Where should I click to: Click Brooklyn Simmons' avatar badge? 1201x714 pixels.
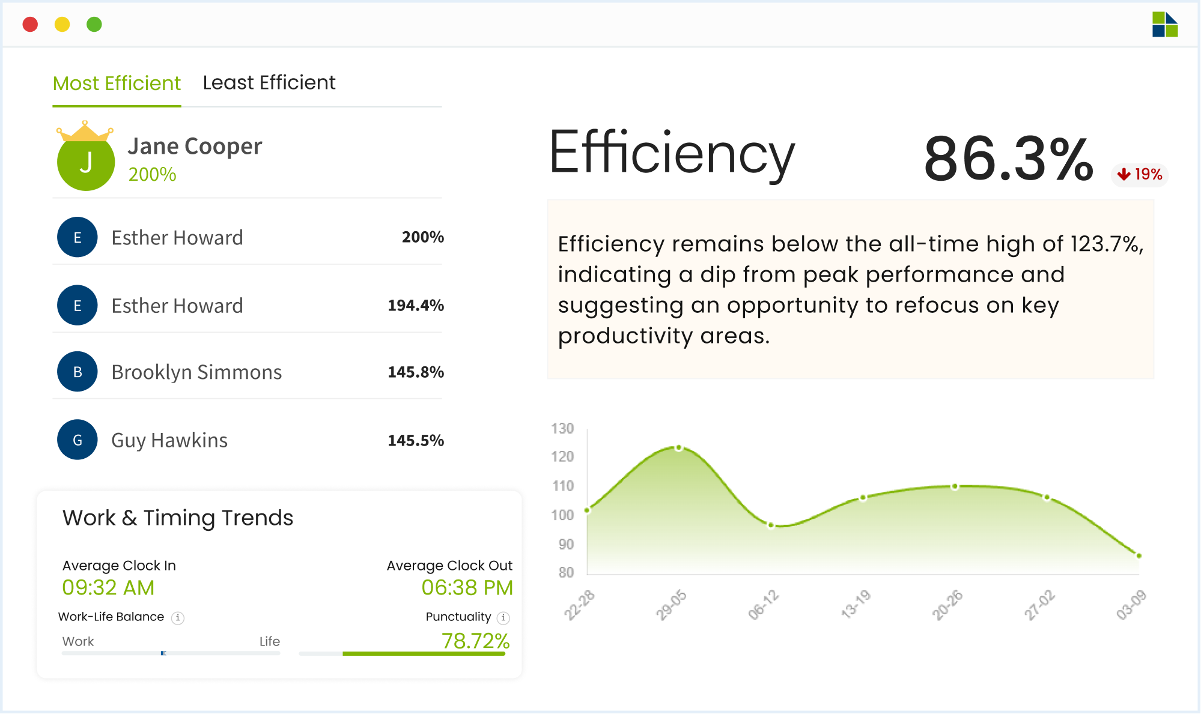click(x=77, y=372)
